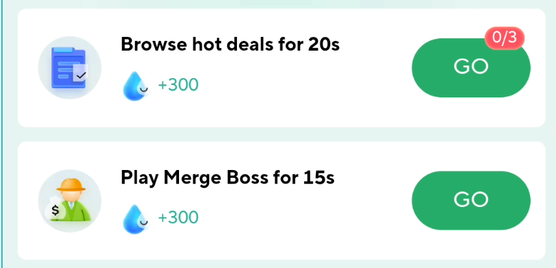The height and width of the screenshot is (268, 556).
Task: Tap the "15s" duration in the Merge Boss title
Action: point(319,177)
